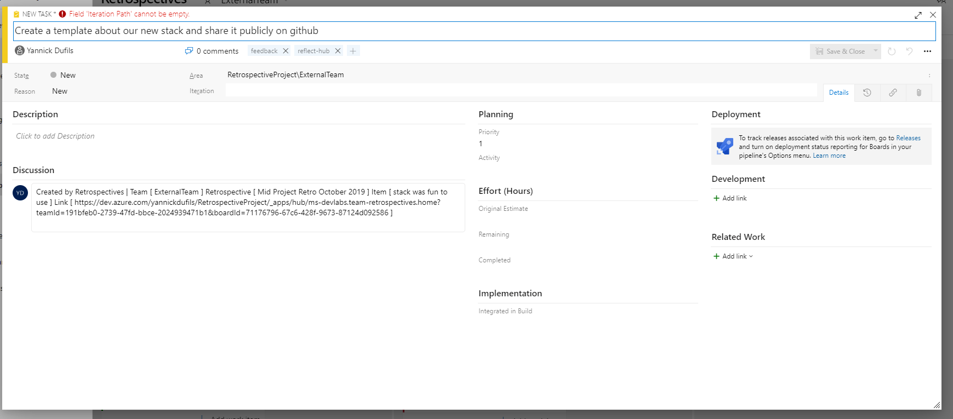Open the Attachments tab icon
This screenshot has width=953, height=419.
(919, 93)
